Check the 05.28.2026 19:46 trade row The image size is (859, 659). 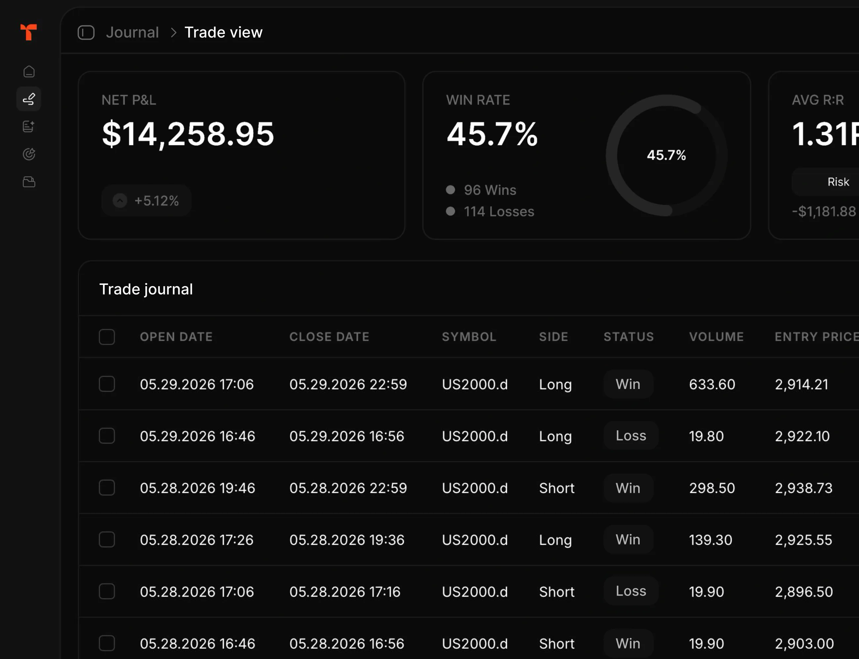coord(107,487)
